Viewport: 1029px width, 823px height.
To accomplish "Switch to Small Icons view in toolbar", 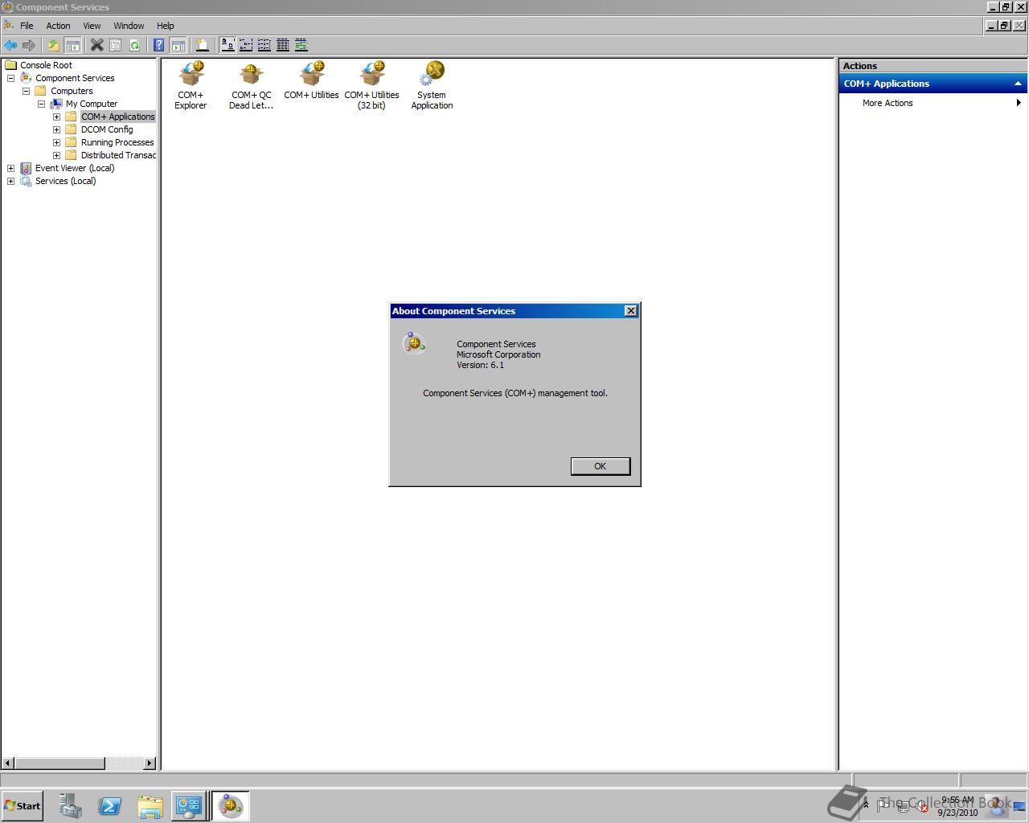I will click(x=246, y=45).
